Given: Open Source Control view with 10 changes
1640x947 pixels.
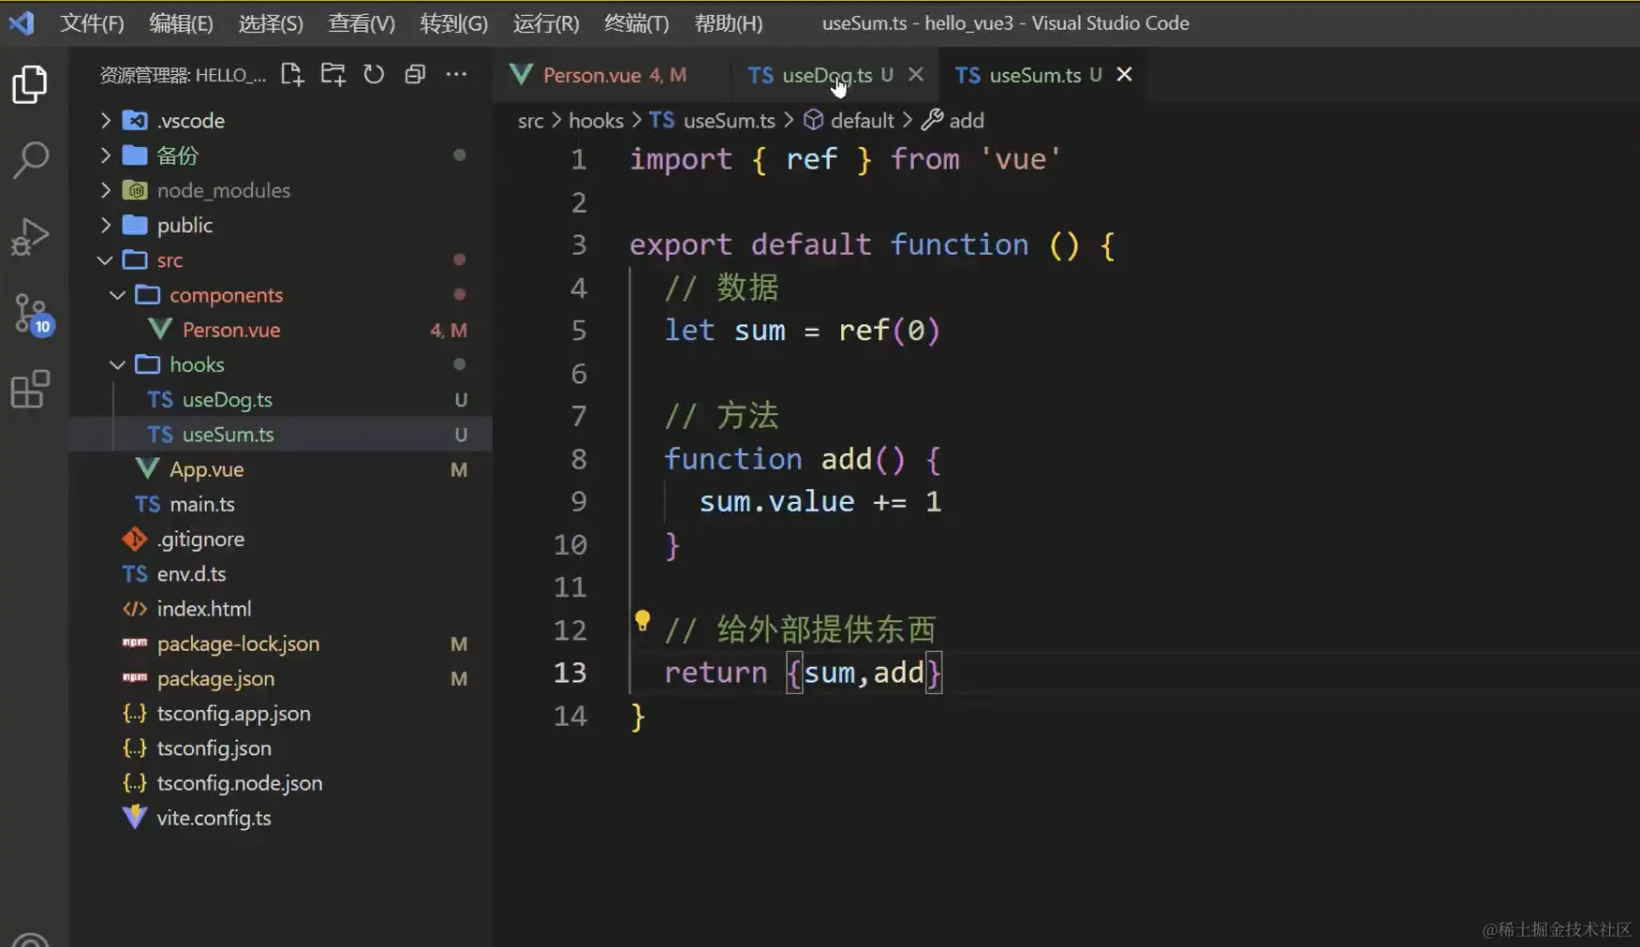Looking at the screenshot, I should (32, 313).
